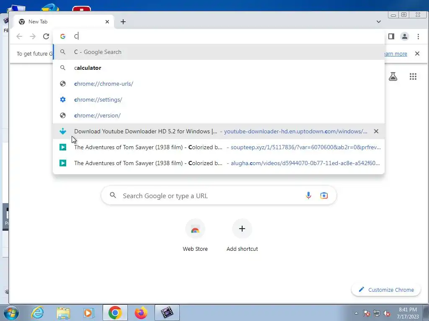Open the tab search dropdown chevron
429x321 pixels.
click(379, 22)
